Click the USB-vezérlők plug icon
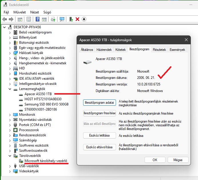This screenshot has height=180, width=198. [15, 166]
